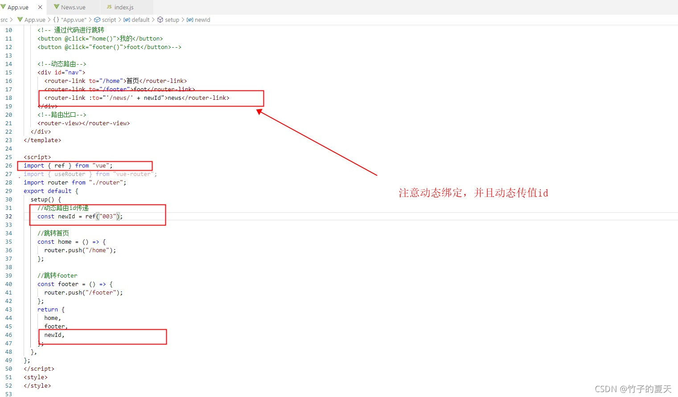The image size is (678, 397).
Task: Select the src breadcrumb segment
Action: [x=4, y=20]
